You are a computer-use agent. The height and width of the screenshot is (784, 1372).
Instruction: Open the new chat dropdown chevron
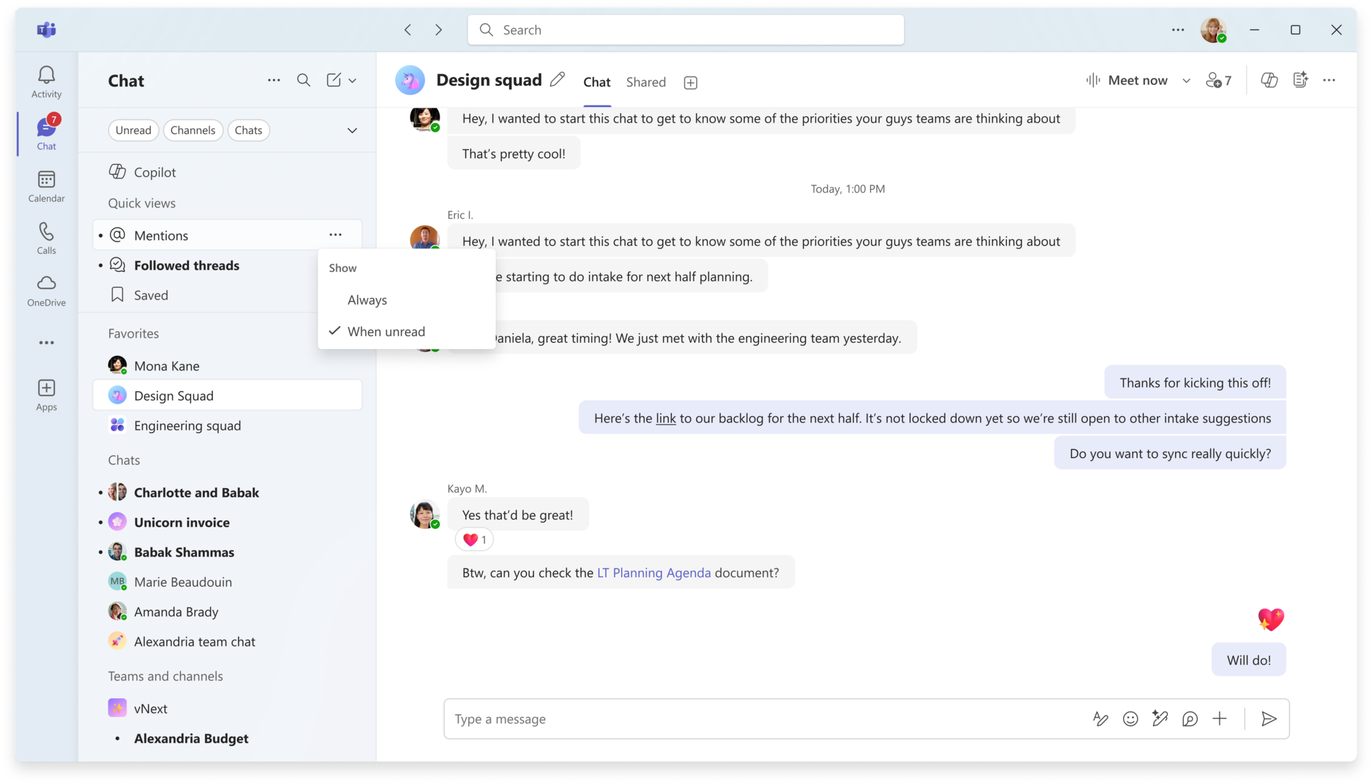pos(352,80)
